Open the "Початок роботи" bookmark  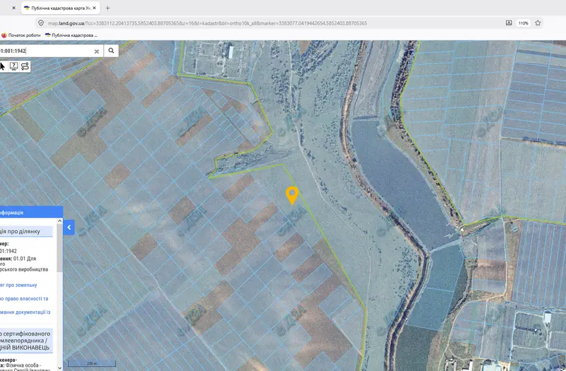pyautogui.click(x=21, y=35)
